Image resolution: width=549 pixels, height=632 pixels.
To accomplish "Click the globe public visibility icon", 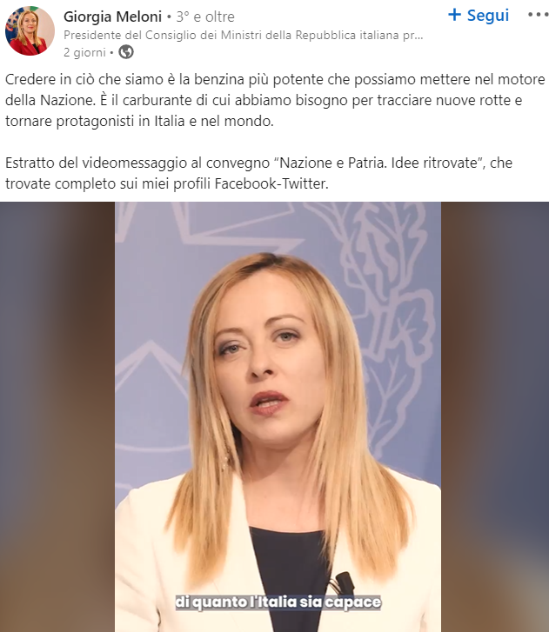I will pos(126,52).
